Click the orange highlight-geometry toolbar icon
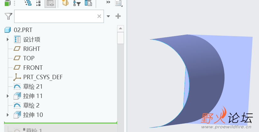The image size is (259, 132). coord(65,3)
